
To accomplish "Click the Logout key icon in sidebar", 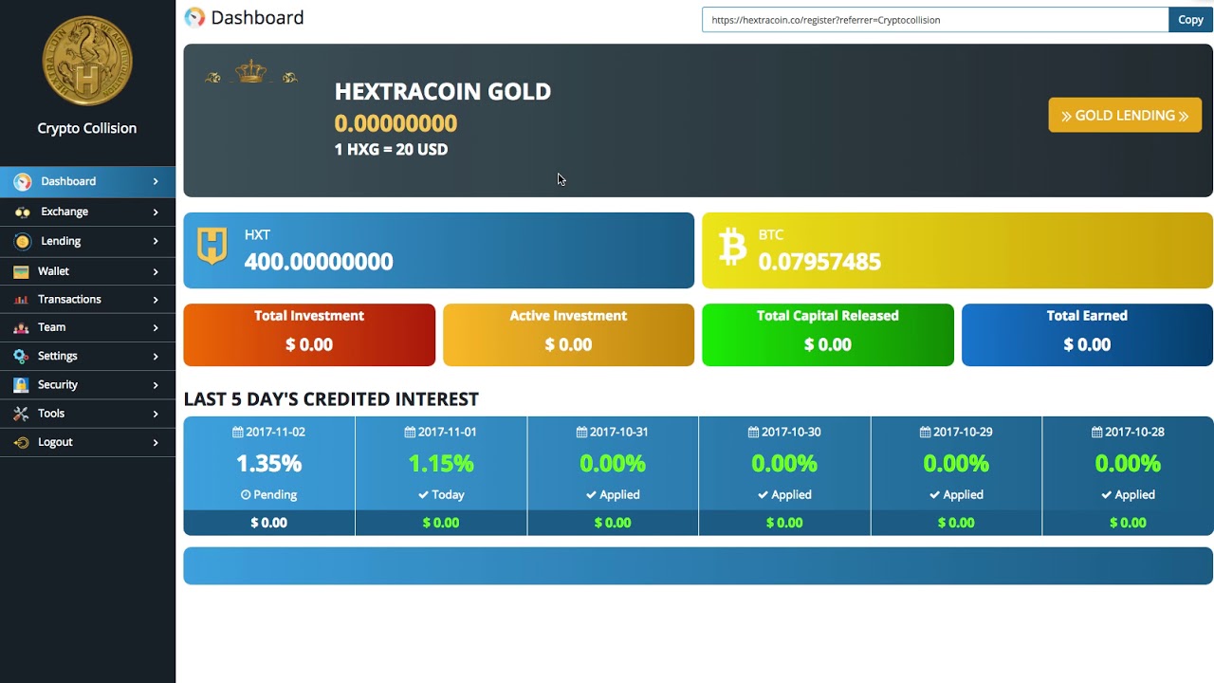I will point(21,442).
